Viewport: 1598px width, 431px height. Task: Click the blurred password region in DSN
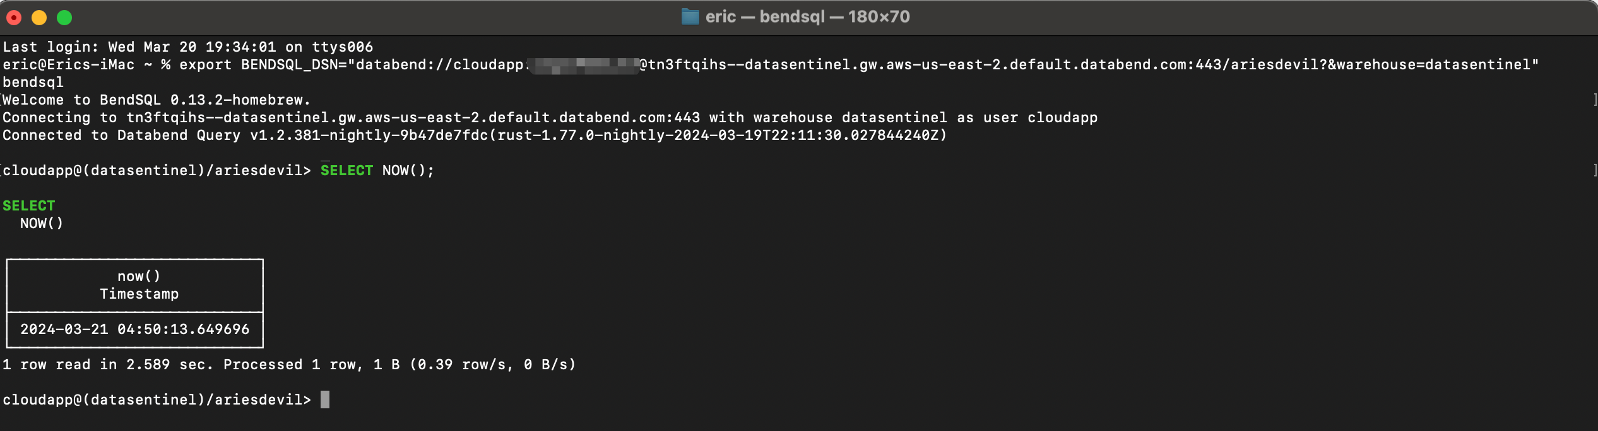click(x=584, y=66)
